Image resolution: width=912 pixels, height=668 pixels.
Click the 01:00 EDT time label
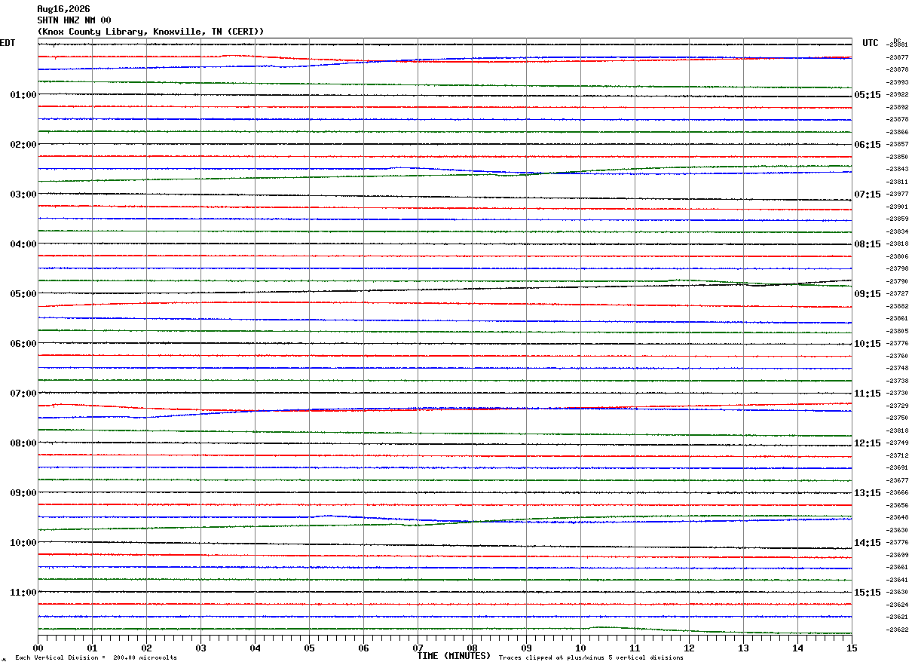23,95
